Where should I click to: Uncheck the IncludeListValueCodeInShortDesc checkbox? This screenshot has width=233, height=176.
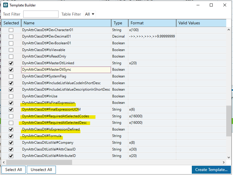(x=11, y=83)
